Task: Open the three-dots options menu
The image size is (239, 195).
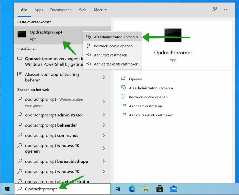Action: tap(226, 10)
